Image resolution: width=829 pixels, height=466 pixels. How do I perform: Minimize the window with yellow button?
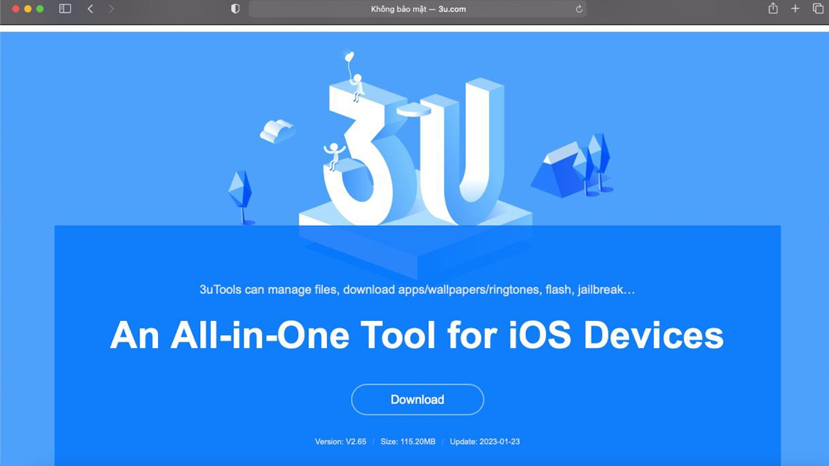tap(28, 9)
